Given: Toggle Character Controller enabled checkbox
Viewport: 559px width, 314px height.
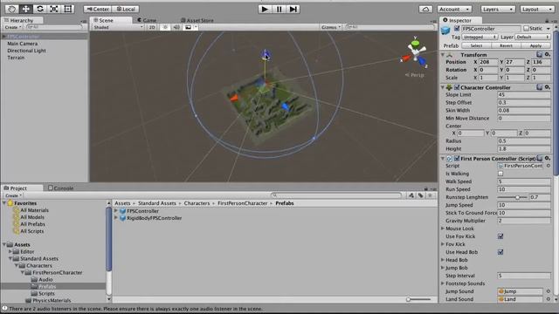Looking at the screenshot, I should pos(457,87).
